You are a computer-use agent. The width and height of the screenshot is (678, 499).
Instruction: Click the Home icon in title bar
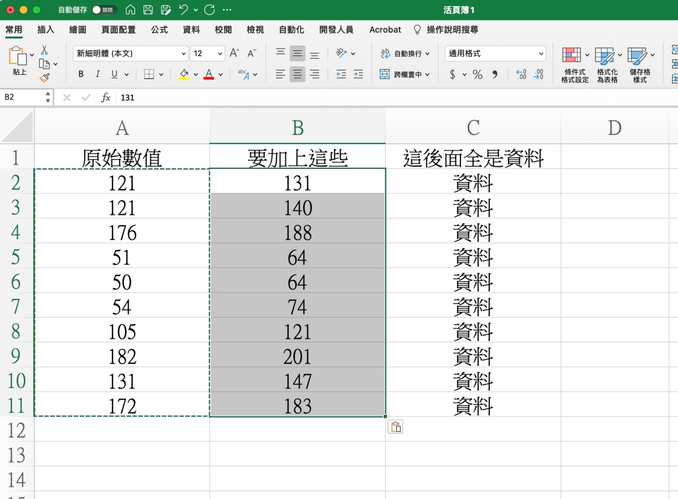click(131, 10)
